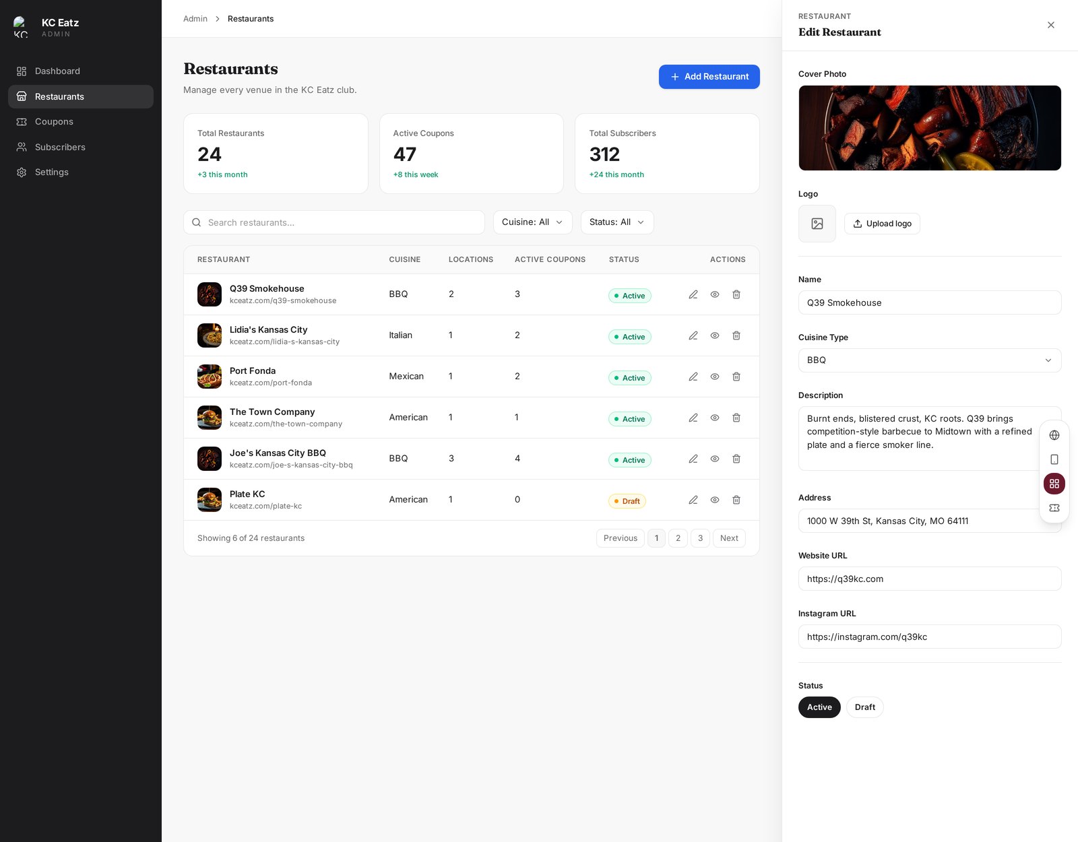This screenshot has height=842, width=1078.
Task: Go to the Next page of restaurants
Action: [729, 538]
